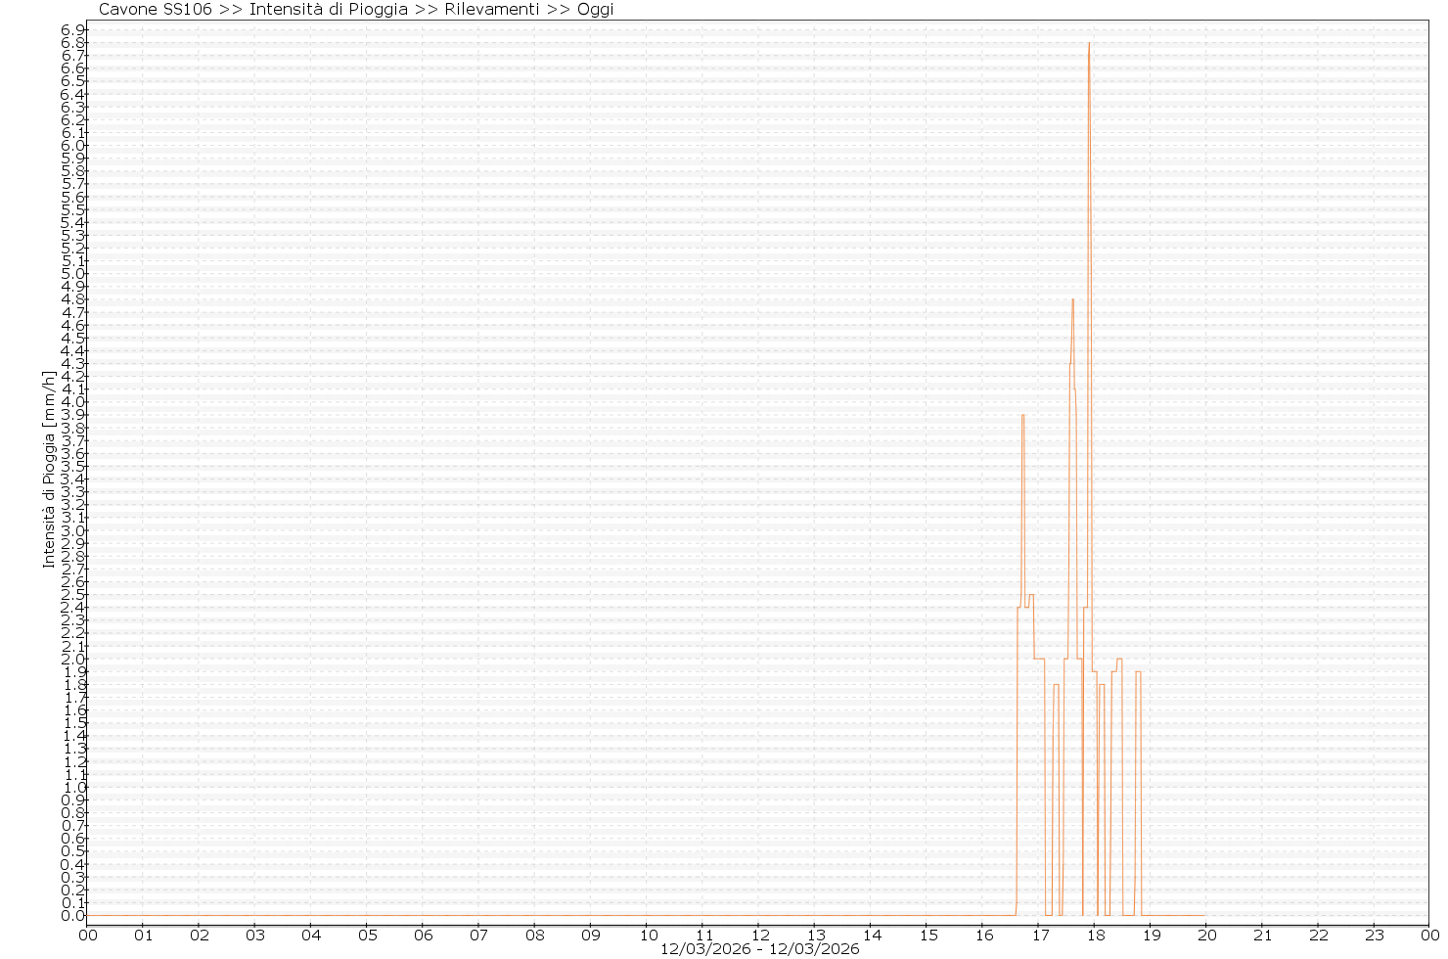Viewport: 1448px width, 959px height.
Task: Click the hour 18 tick on the time axis
Action: [x=1095, y=935]
